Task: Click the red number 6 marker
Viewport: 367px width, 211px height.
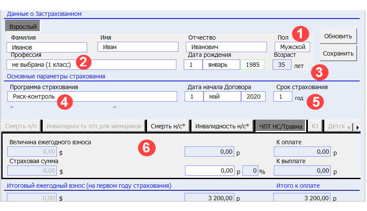Action: coord(146,148)
